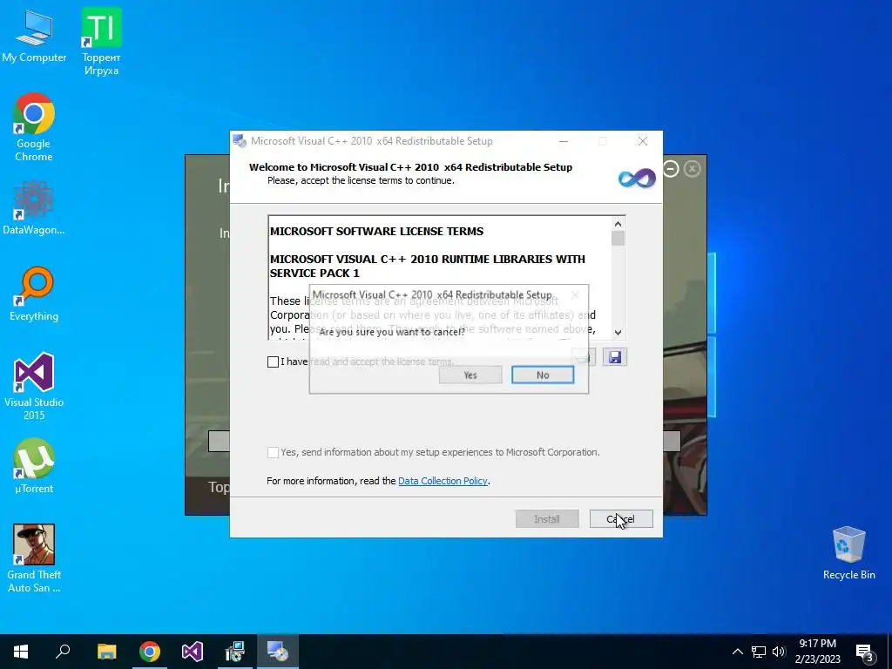
Task: Open the DataWagon desktop shortcut
Action: point(34,207)
